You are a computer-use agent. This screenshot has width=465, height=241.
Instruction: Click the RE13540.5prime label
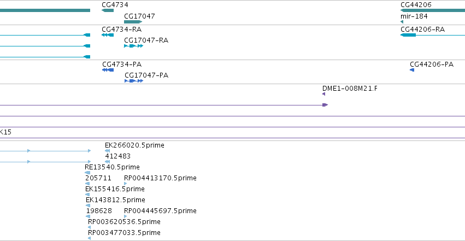click(112, 167)
